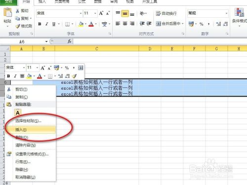The image size is (247, 185).
Task: Click the fx insert function button
Action: click(69, 41)
